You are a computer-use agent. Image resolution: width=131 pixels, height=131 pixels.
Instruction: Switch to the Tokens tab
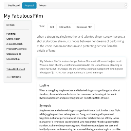coord(43,6)
